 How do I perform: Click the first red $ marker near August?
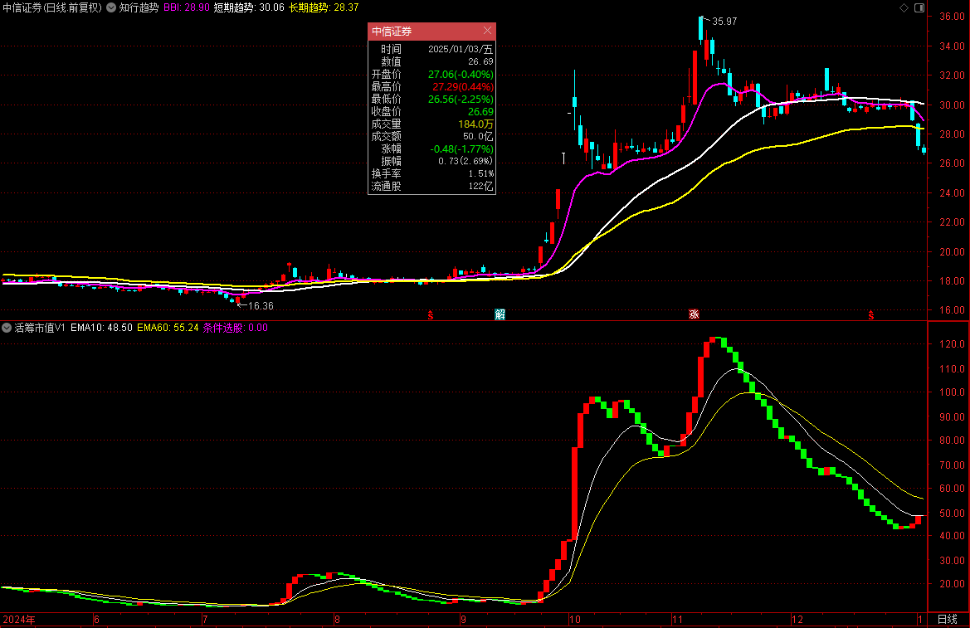430,314
